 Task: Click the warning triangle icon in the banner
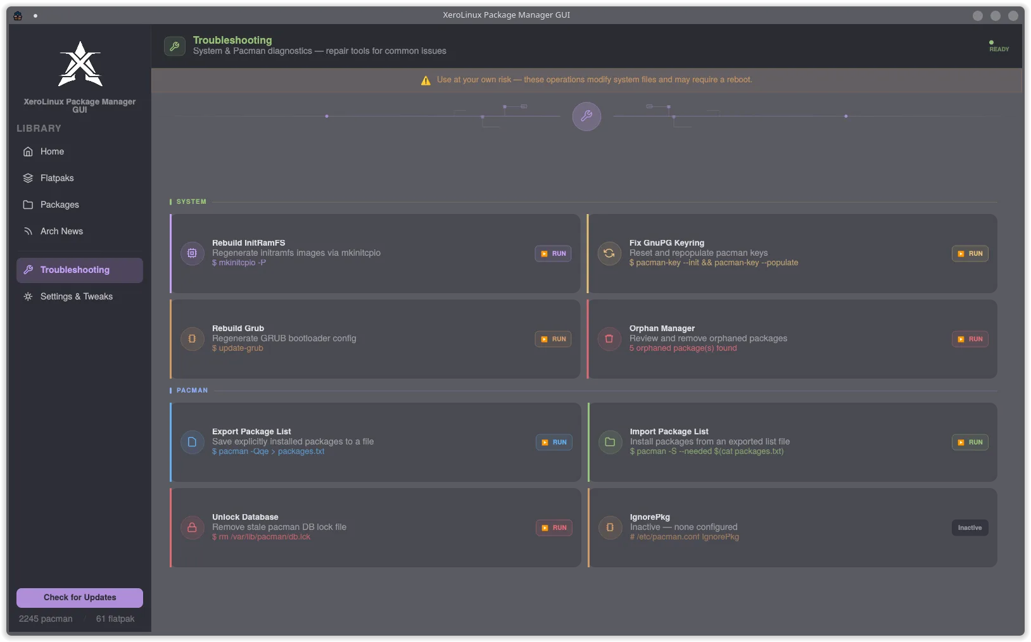tap(426, 80)
